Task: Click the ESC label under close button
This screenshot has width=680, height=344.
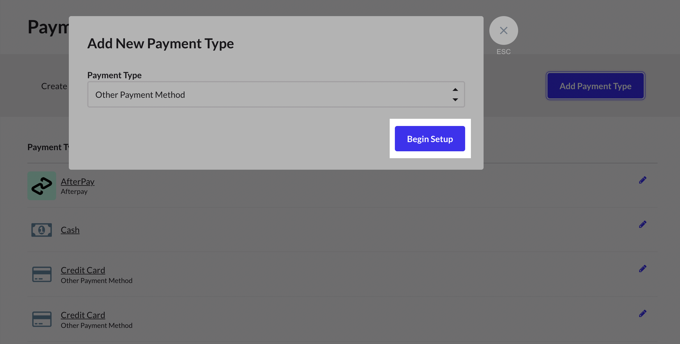Action: click(x=503, y=52)
